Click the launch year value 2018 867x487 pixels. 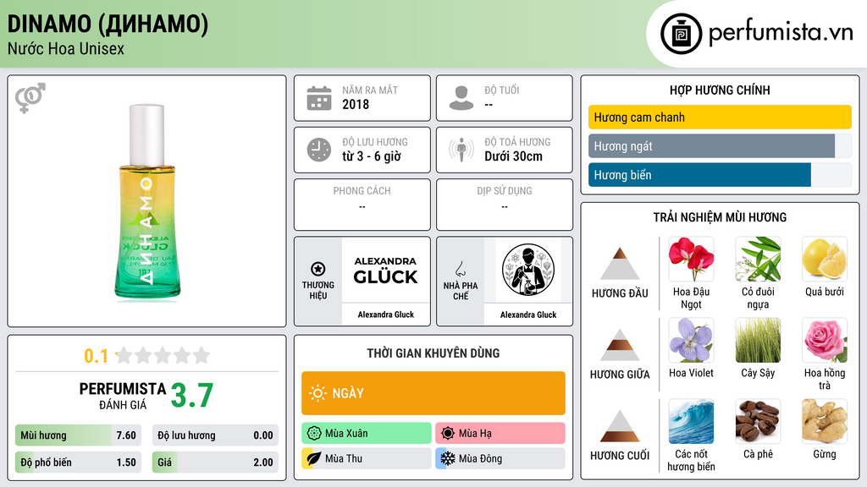coord(356,104)
